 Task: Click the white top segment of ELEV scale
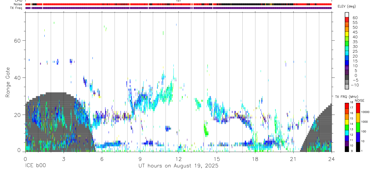(347, 15)
